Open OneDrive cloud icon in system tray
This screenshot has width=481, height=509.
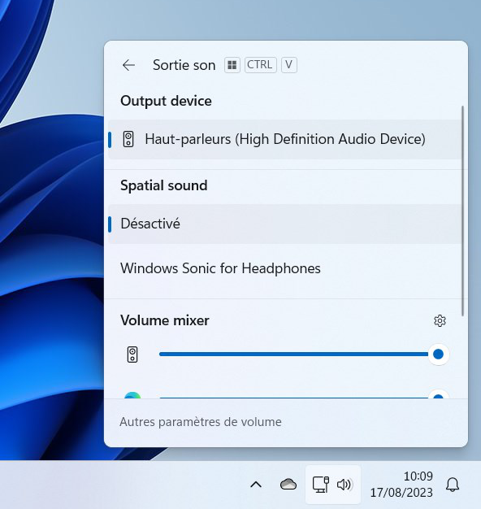288,485
